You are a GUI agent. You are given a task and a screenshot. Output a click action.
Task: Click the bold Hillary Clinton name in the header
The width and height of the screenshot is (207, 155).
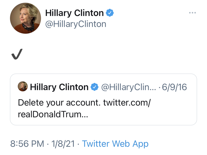74,13
